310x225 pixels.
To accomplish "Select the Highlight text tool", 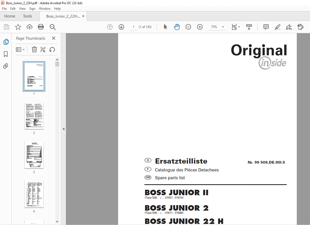I will pos(277,27).
